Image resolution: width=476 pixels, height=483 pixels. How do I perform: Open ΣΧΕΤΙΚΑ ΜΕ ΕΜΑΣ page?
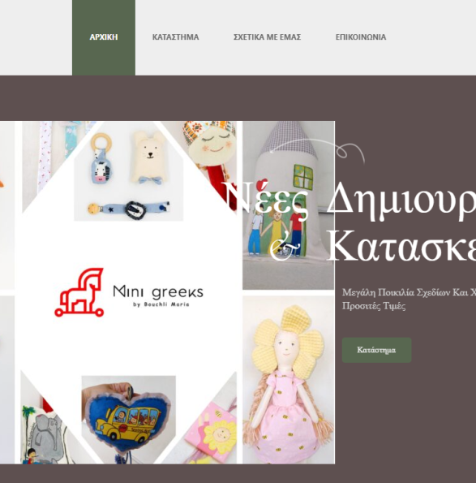pos(267,37)
